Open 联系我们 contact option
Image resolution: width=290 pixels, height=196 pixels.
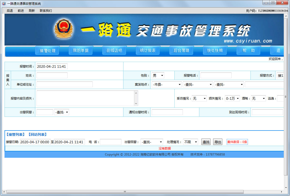[46, 11]
